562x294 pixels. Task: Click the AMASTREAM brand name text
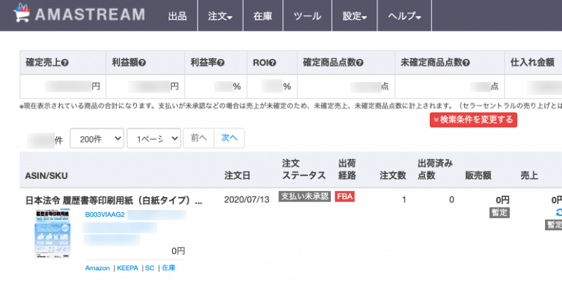click(x=90, y=15)
